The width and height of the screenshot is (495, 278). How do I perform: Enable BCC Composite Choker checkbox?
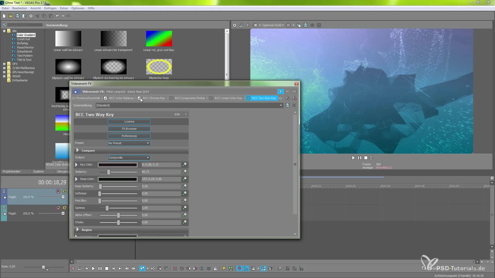(171, 98)
